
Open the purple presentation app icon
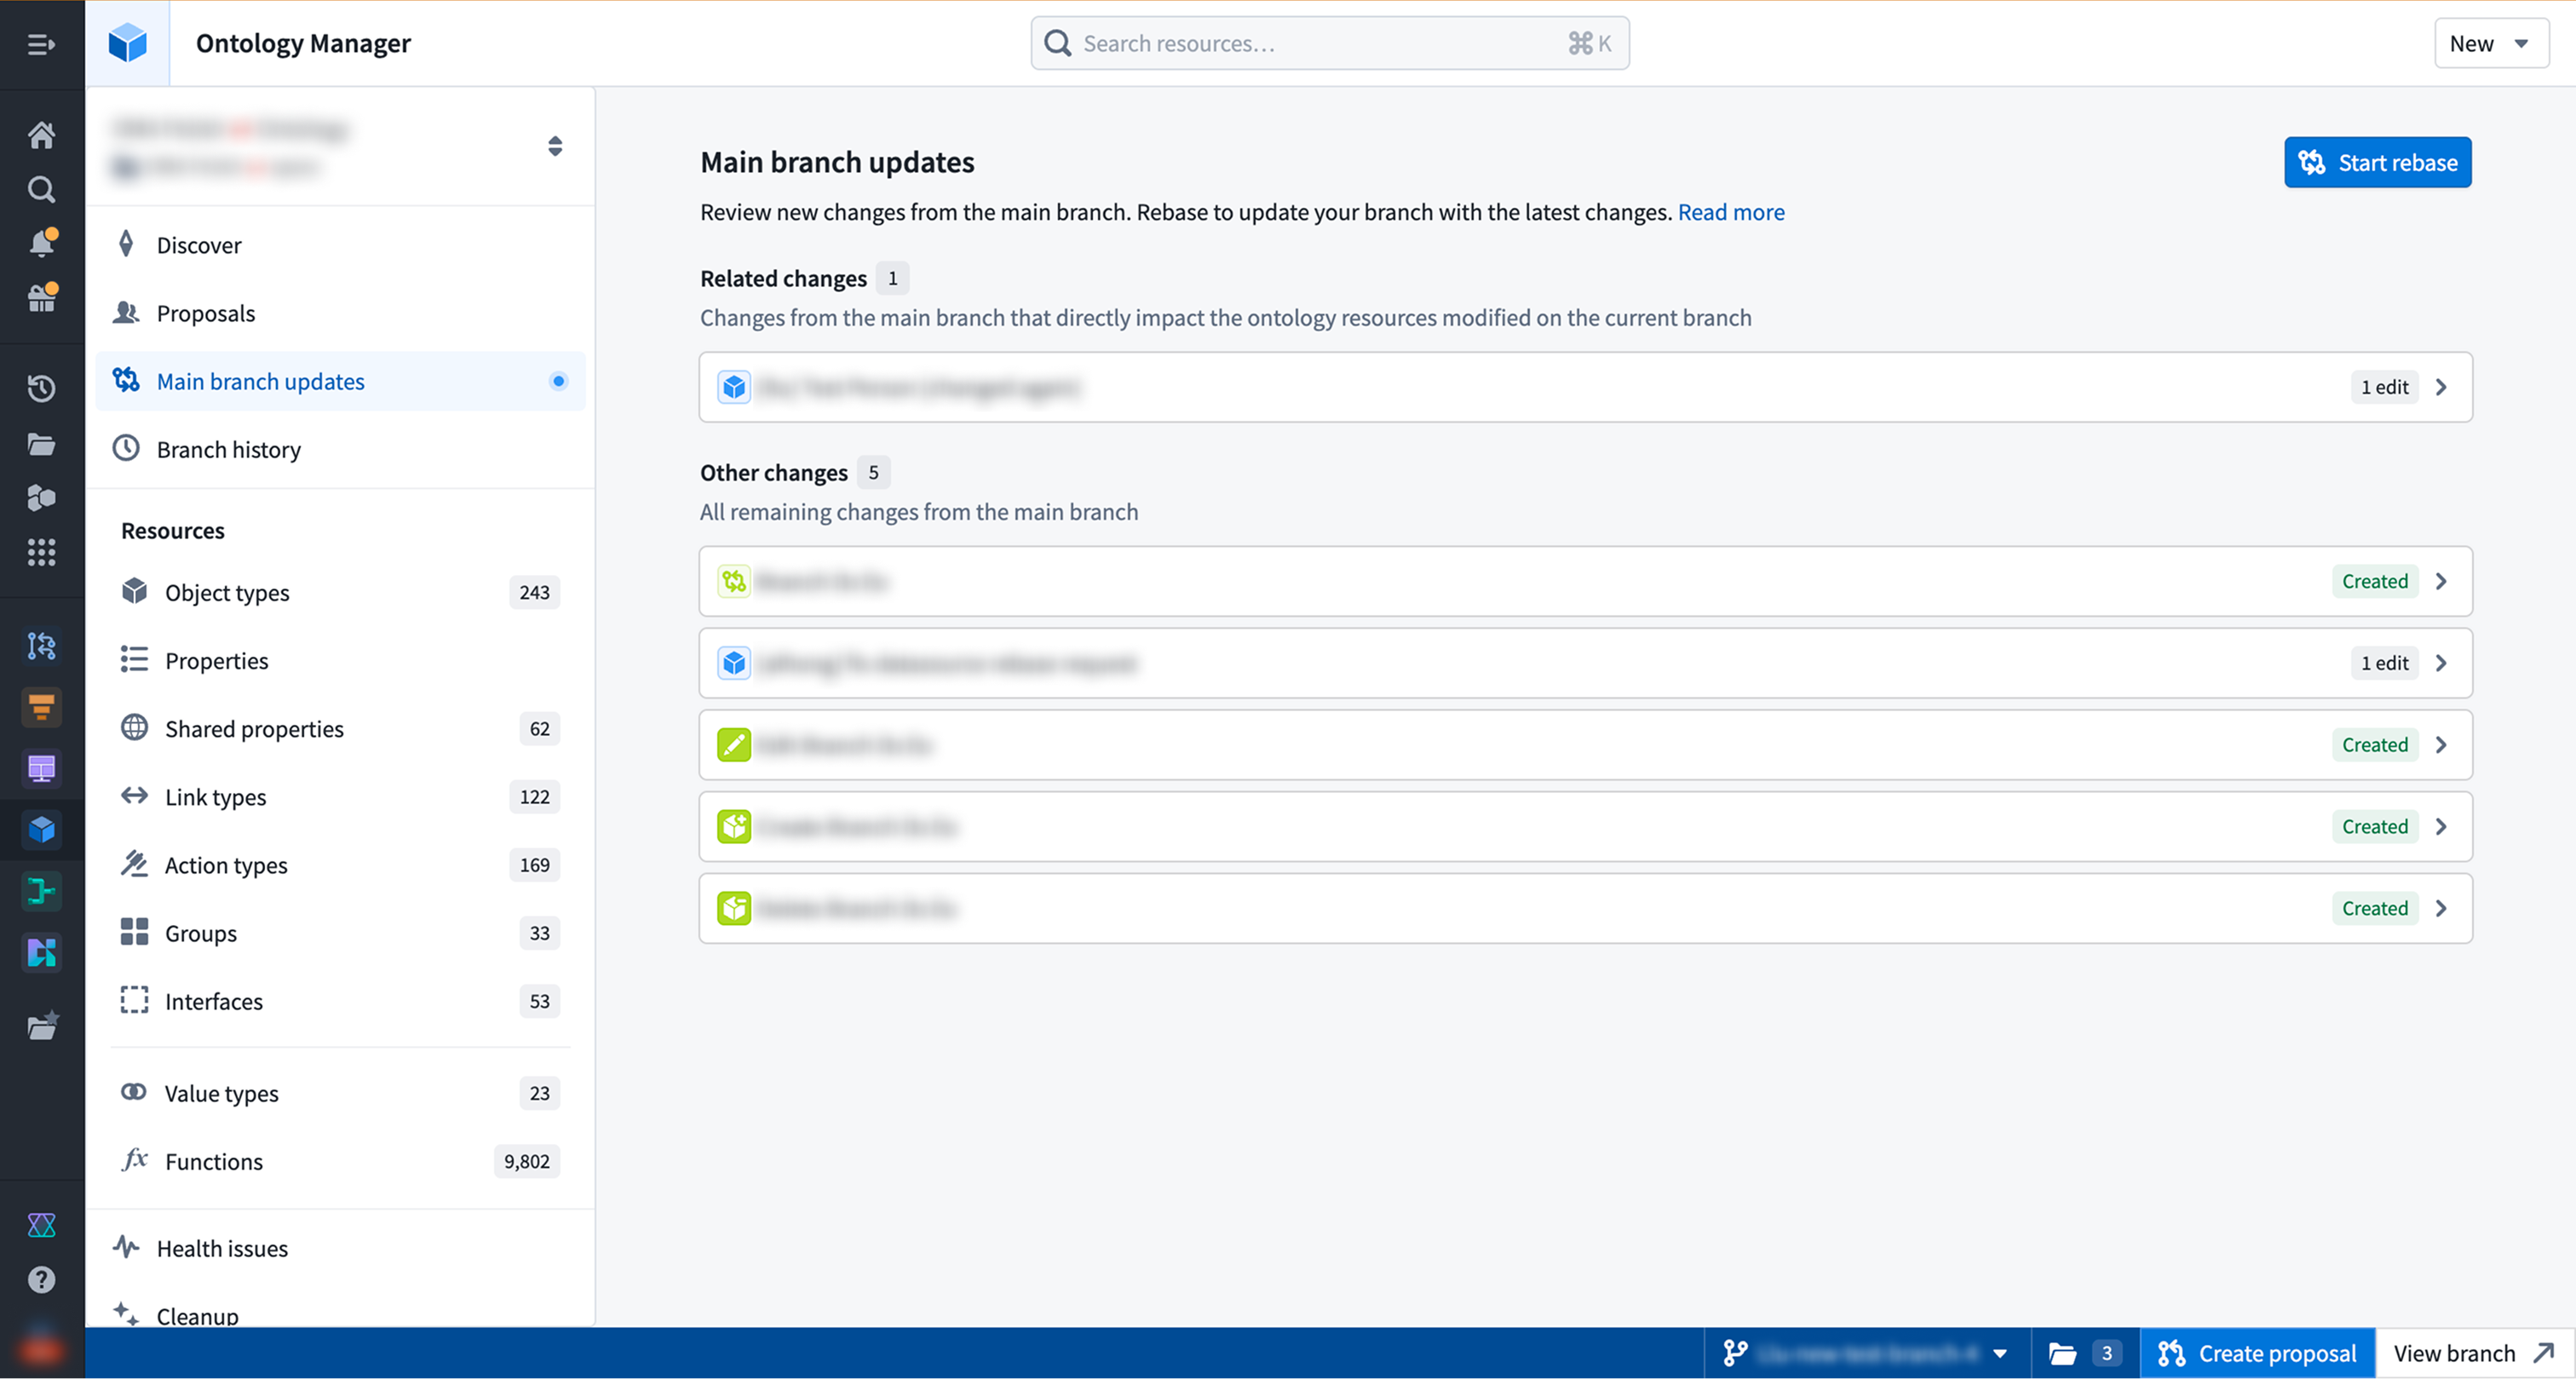pos(41,768)
